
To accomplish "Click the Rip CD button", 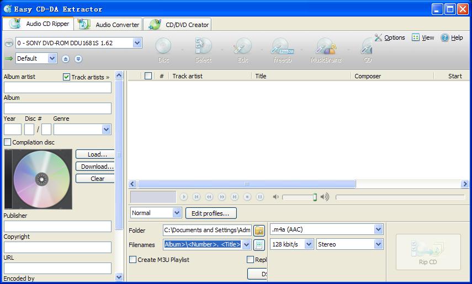I will [428, 252].
